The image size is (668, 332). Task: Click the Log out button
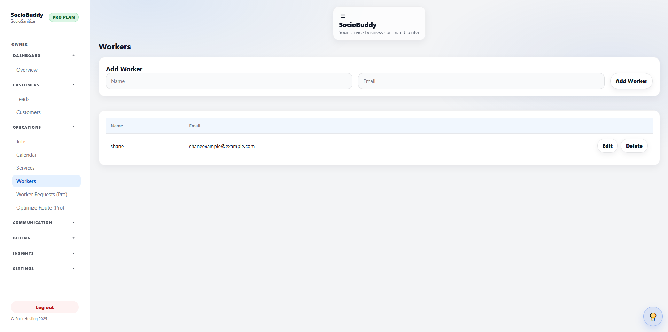45,307
